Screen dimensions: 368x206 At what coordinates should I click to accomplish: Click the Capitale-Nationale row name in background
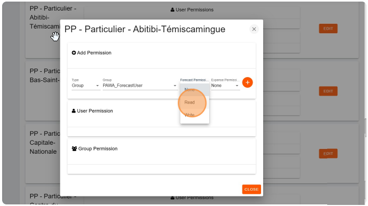[45, 143]
